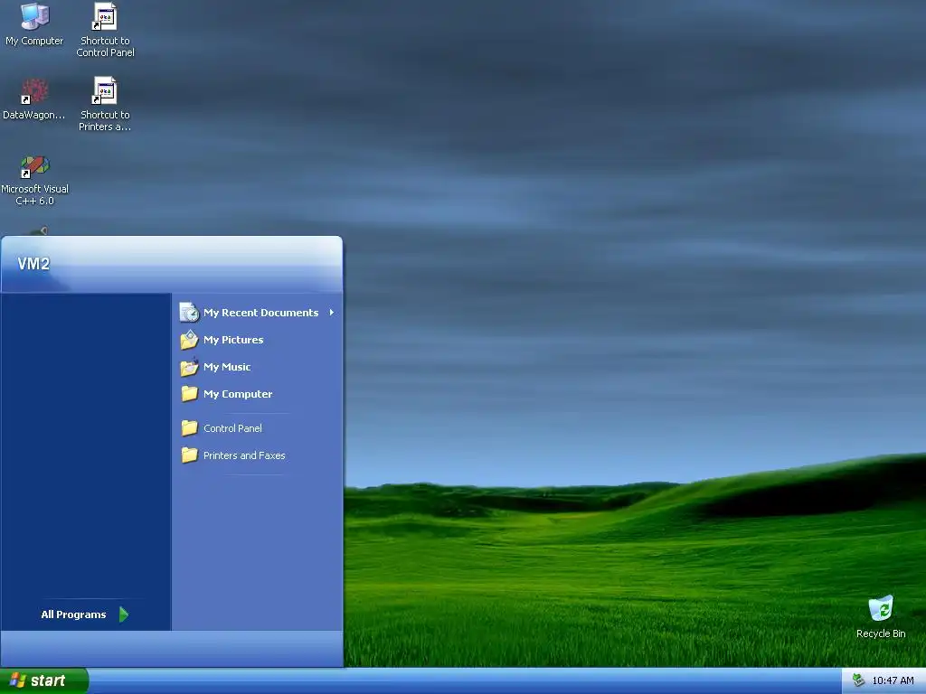The width and height of the screenshot is (926, 694).
Task: Click the My Pictures folder icon
Action: [189, 340]
